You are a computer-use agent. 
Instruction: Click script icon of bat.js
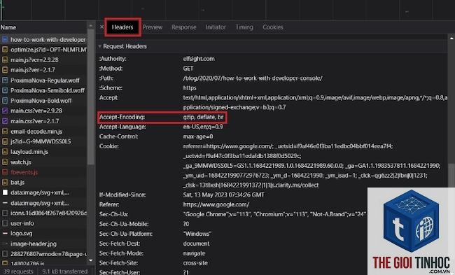click(x=5, y=183)
